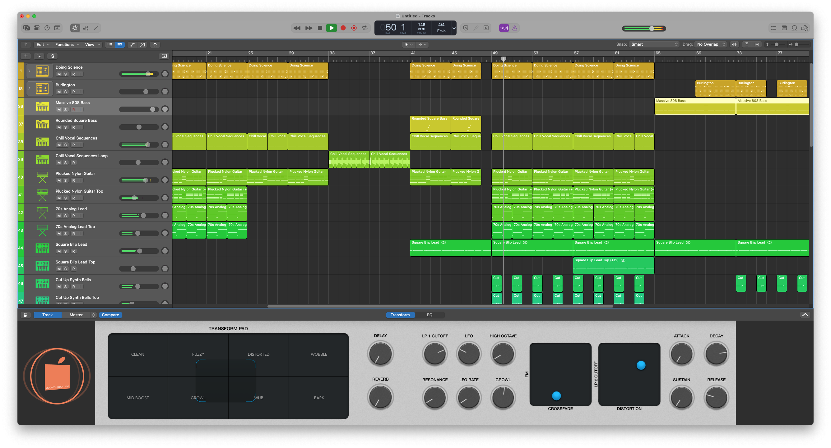Click the LP 1 CUTOFF knob
831x448 pixels.
(435, 354)
